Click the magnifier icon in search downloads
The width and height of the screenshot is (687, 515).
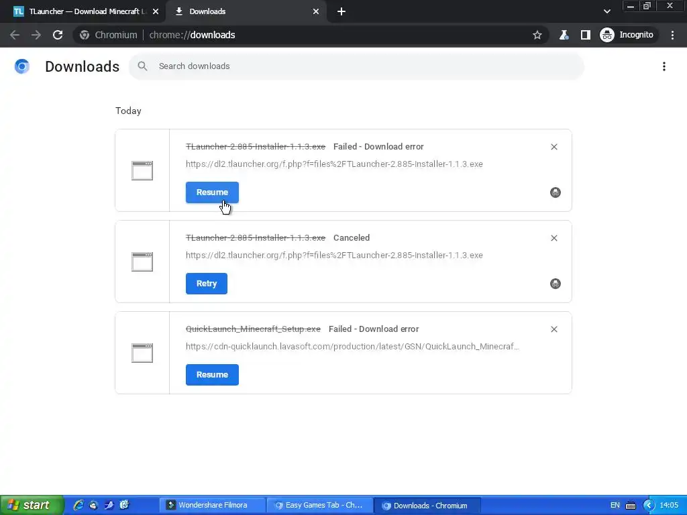pyautogui.click(x=142, y=66)
